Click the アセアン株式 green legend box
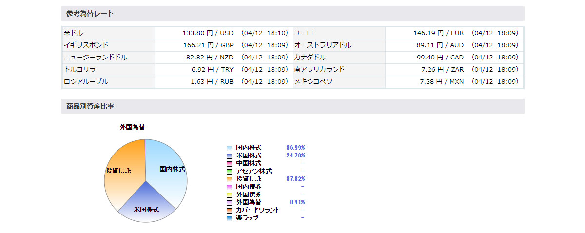The height and width of the screenshot is (233, 585). (229, 171)
